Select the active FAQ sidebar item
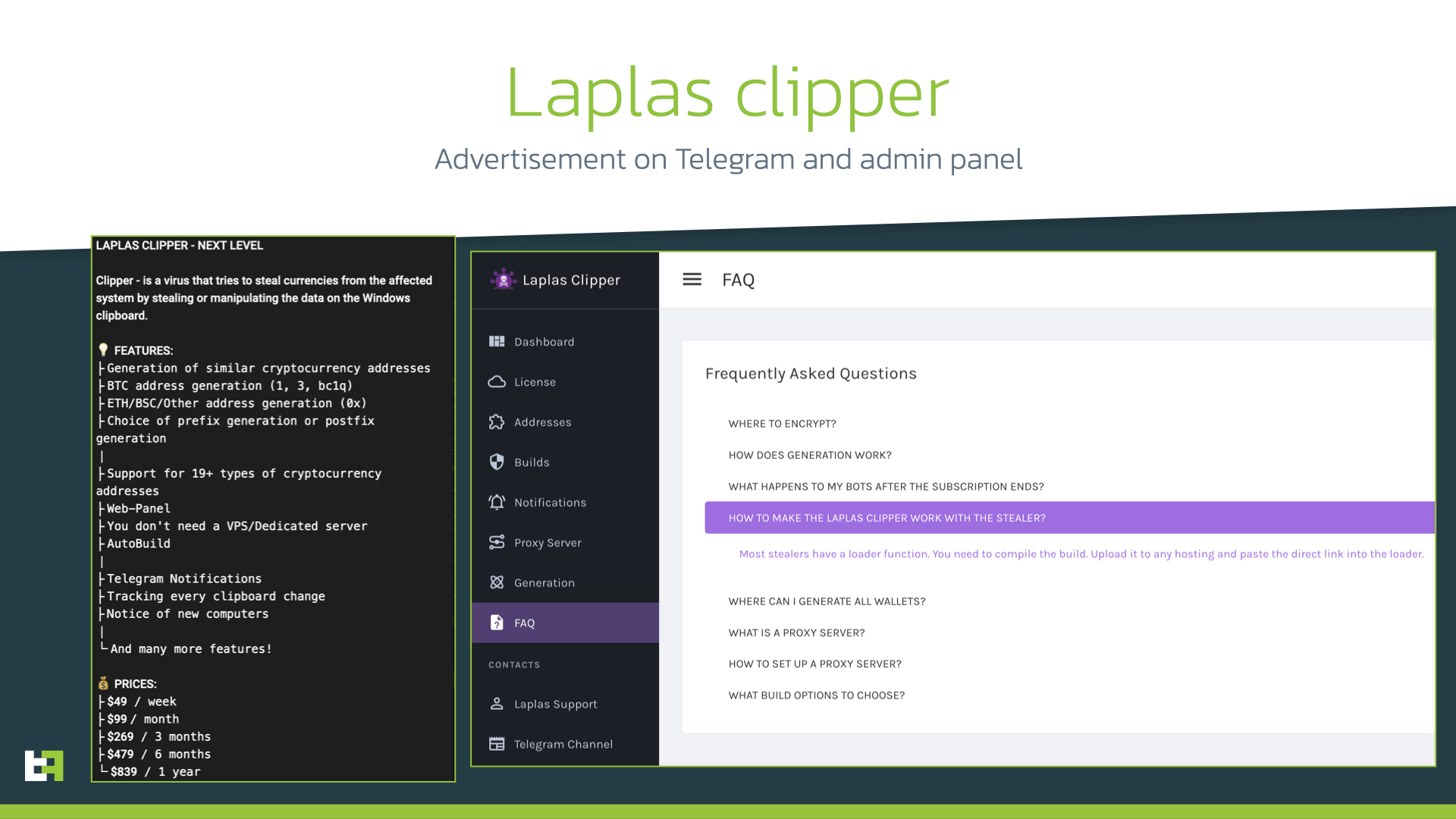Viewport: 1456px width, 819px height. click(565, 623)
